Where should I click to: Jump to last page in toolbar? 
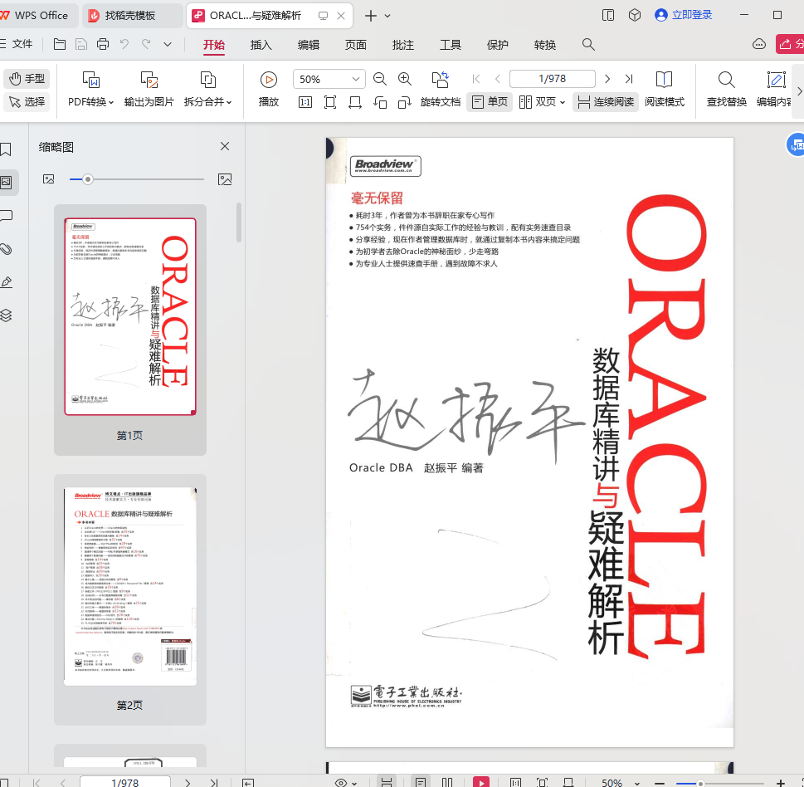[629, 79]
